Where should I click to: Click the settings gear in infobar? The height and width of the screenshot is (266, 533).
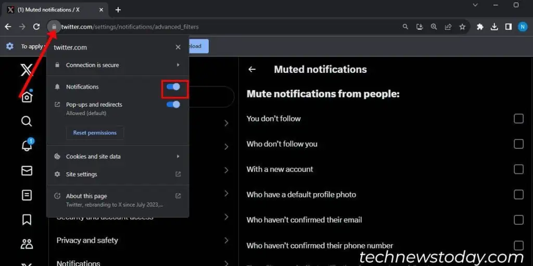(x=10, y=46)
